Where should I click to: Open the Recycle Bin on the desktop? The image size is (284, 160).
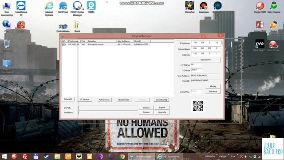pos(7,46)
